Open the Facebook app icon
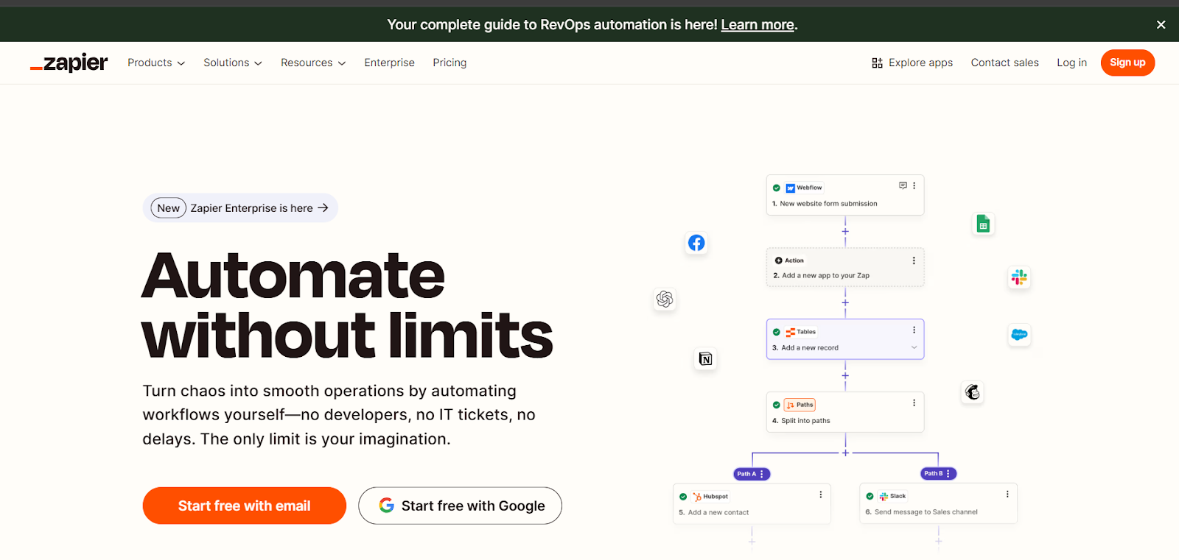Viewport: 1179px width, 560px height. click(x=696, y=243)
